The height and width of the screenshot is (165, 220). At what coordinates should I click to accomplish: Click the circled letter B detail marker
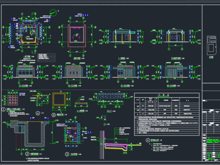pos(54,115)
